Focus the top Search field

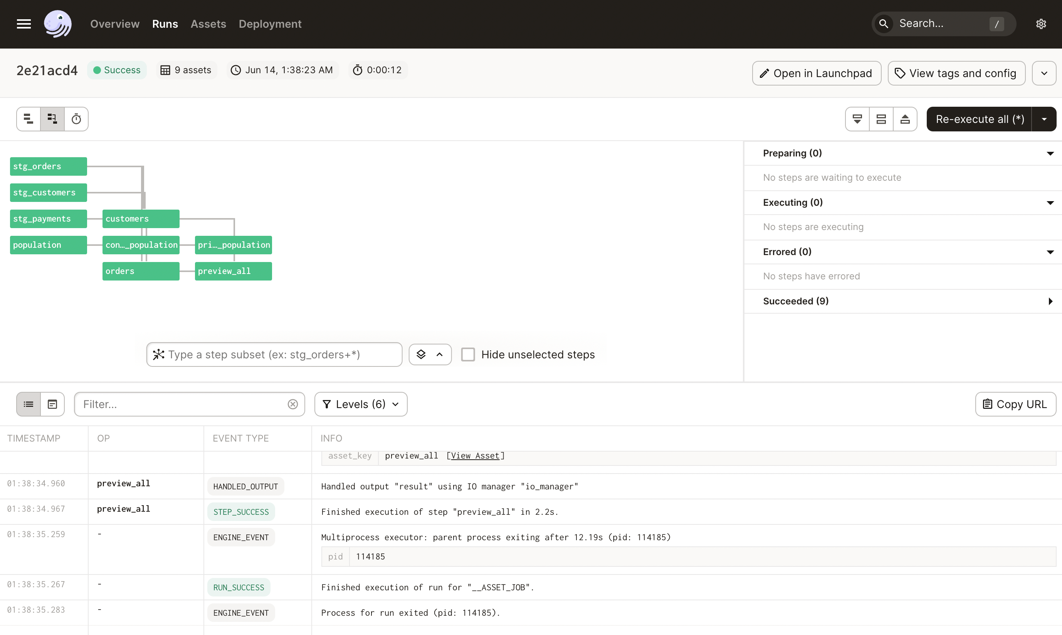[943, 24]
